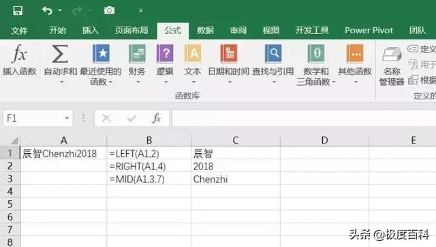
Task: Open the 其他函数 icon
Action: pos(355,53)
